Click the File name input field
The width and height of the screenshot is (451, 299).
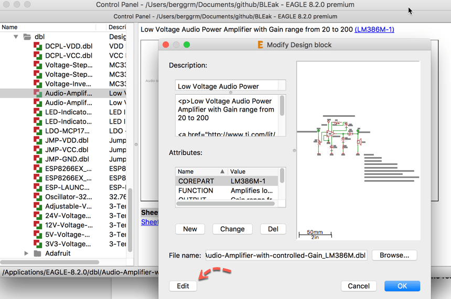pyautogui.click(x=286, y=256)
